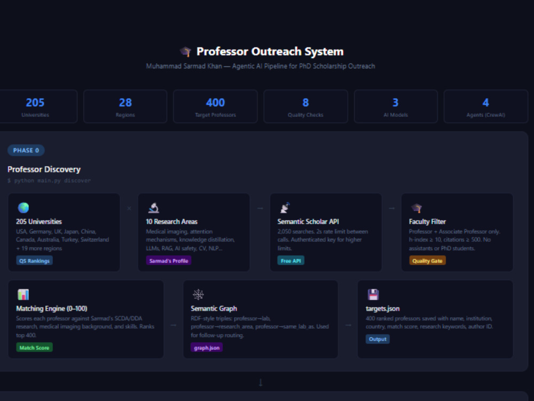Click the Quality Gate tag
This screenshot has height=401, width=534.
[x=427, y=260]
